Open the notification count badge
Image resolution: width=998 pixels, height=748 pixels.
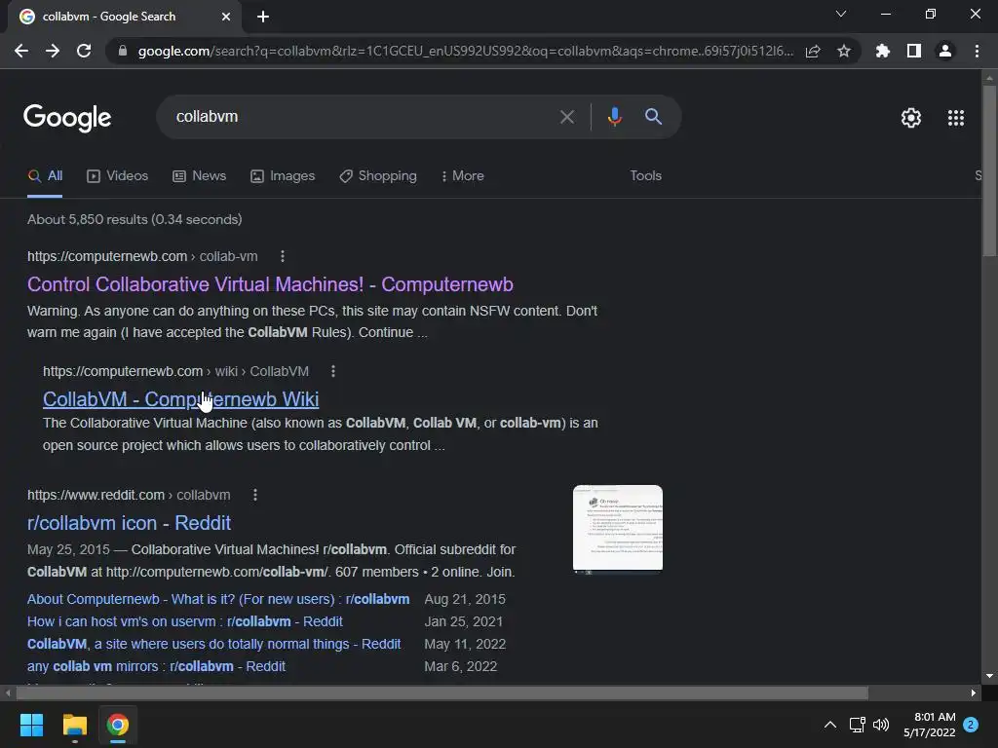point(971,725)
